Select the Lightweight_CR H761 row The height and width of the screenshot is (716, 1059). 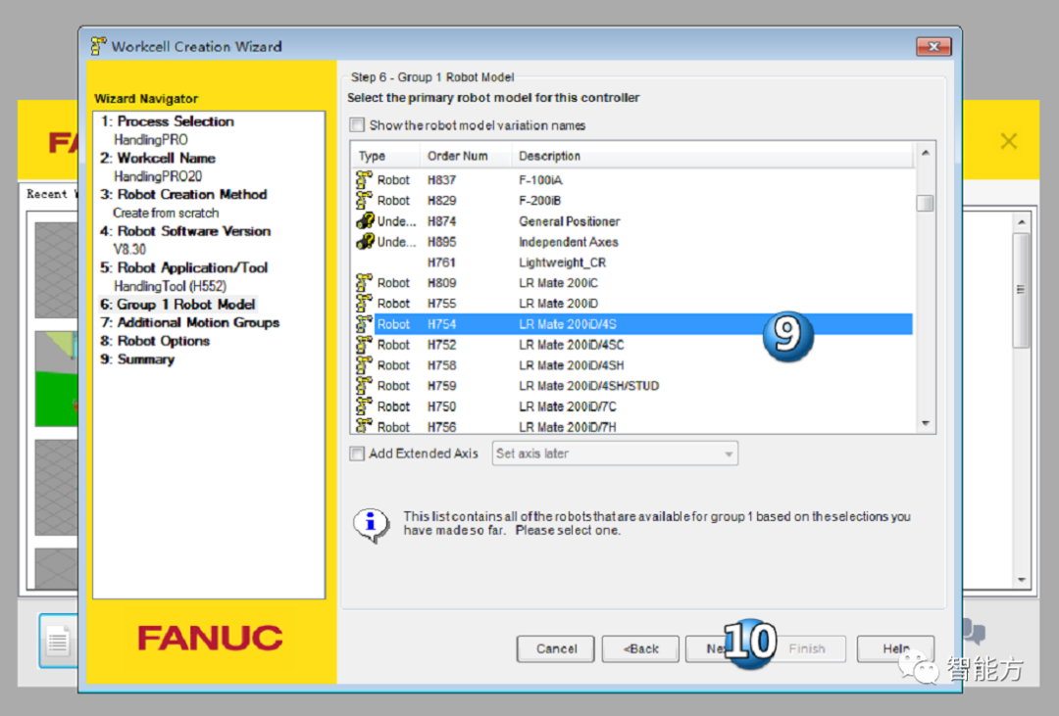tap(633, 262)
